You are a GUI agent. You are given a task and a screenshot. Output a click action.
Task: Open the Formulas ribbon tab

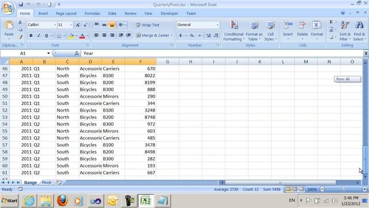pyautogui.click(x=92, y=13)
